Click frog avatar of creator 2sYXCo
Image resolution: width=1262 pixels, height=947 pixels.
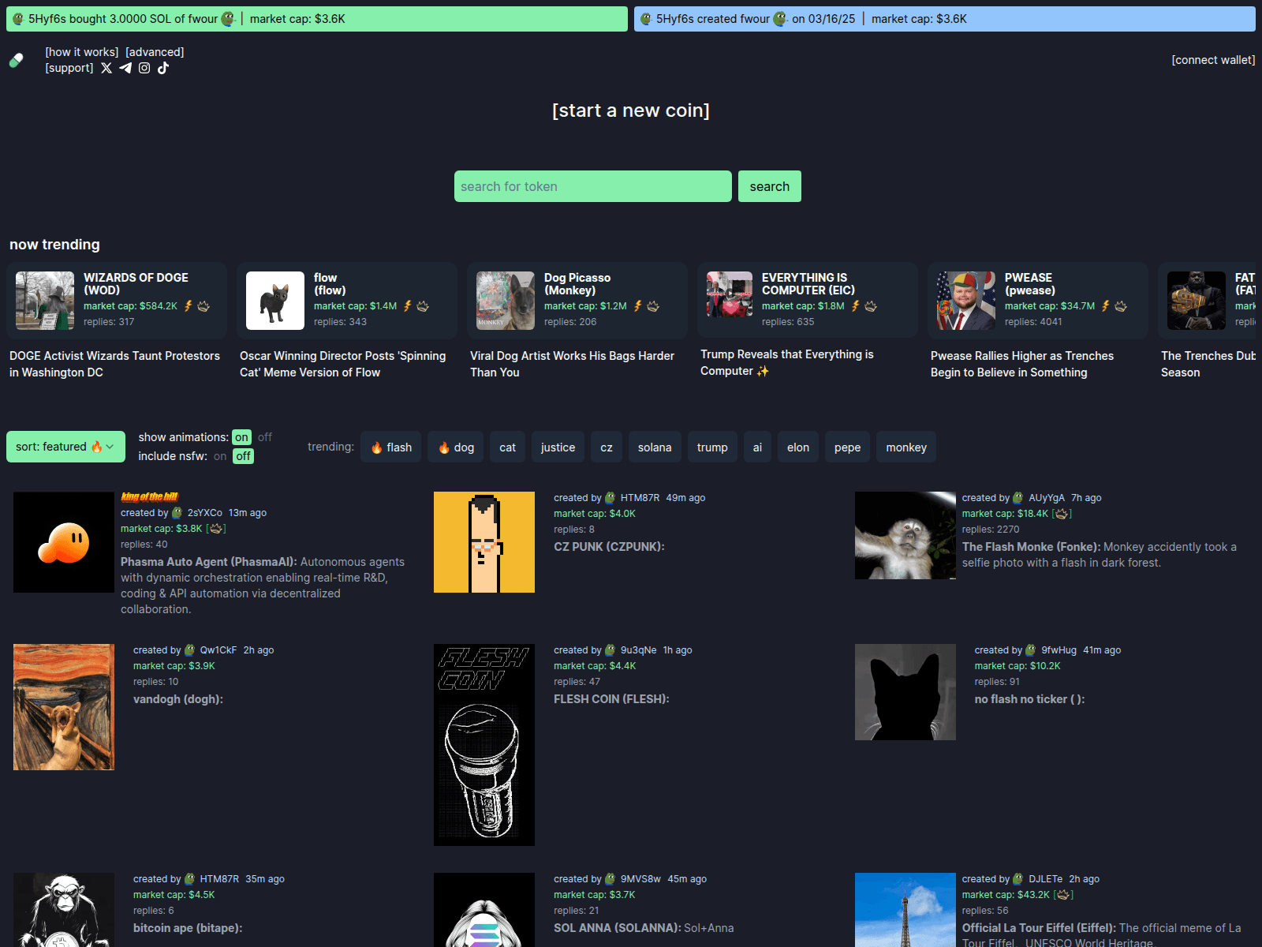tap(177, 513)
